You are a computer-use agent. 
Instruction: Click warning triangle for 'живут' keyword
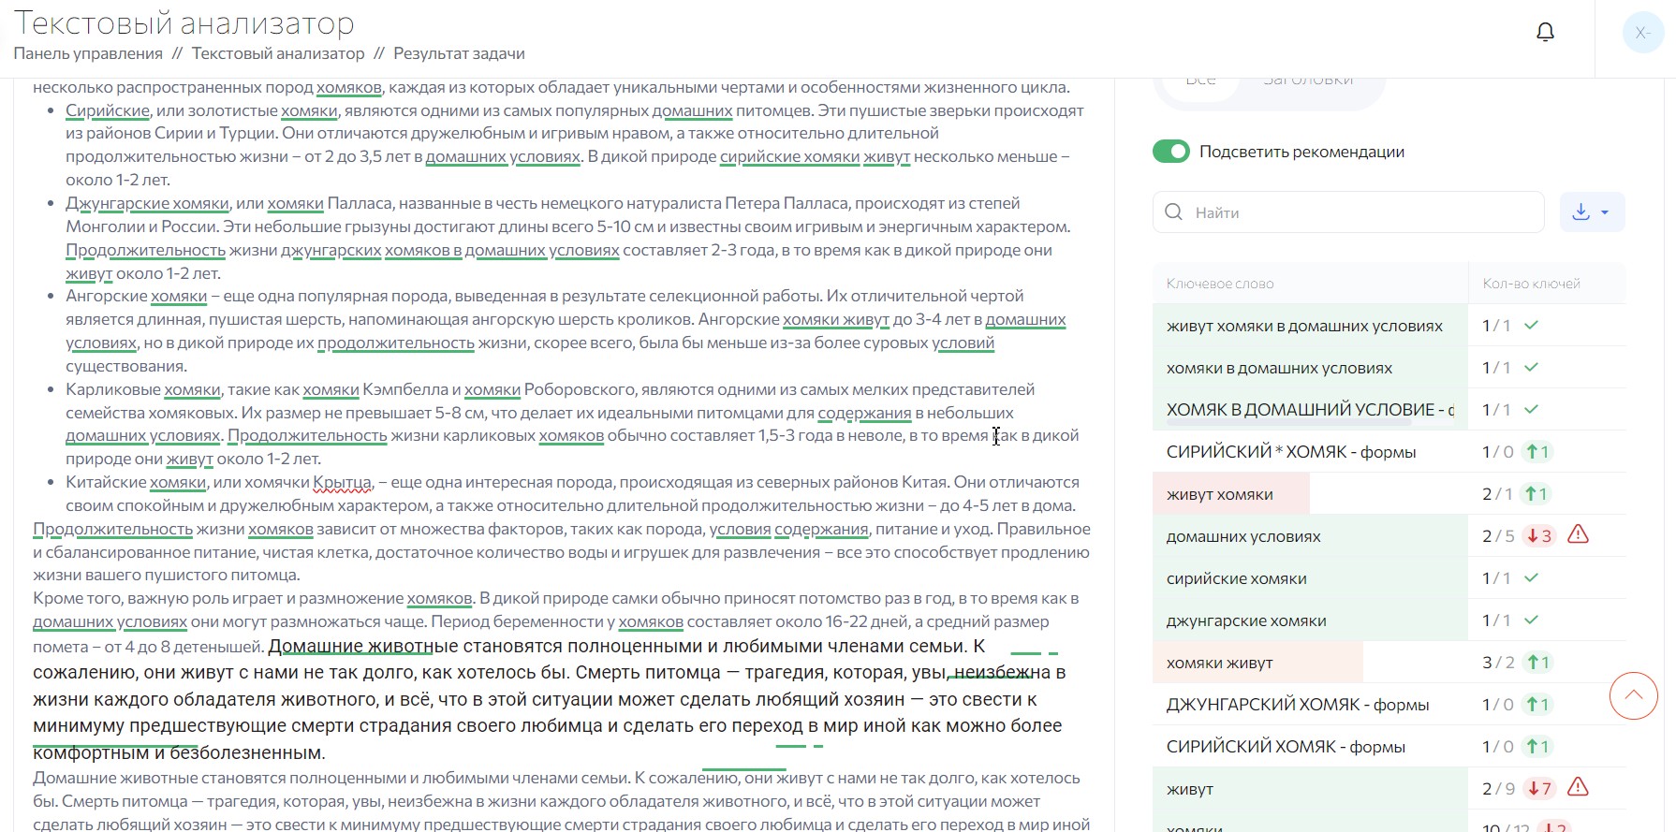click(x=1578, y=788)
